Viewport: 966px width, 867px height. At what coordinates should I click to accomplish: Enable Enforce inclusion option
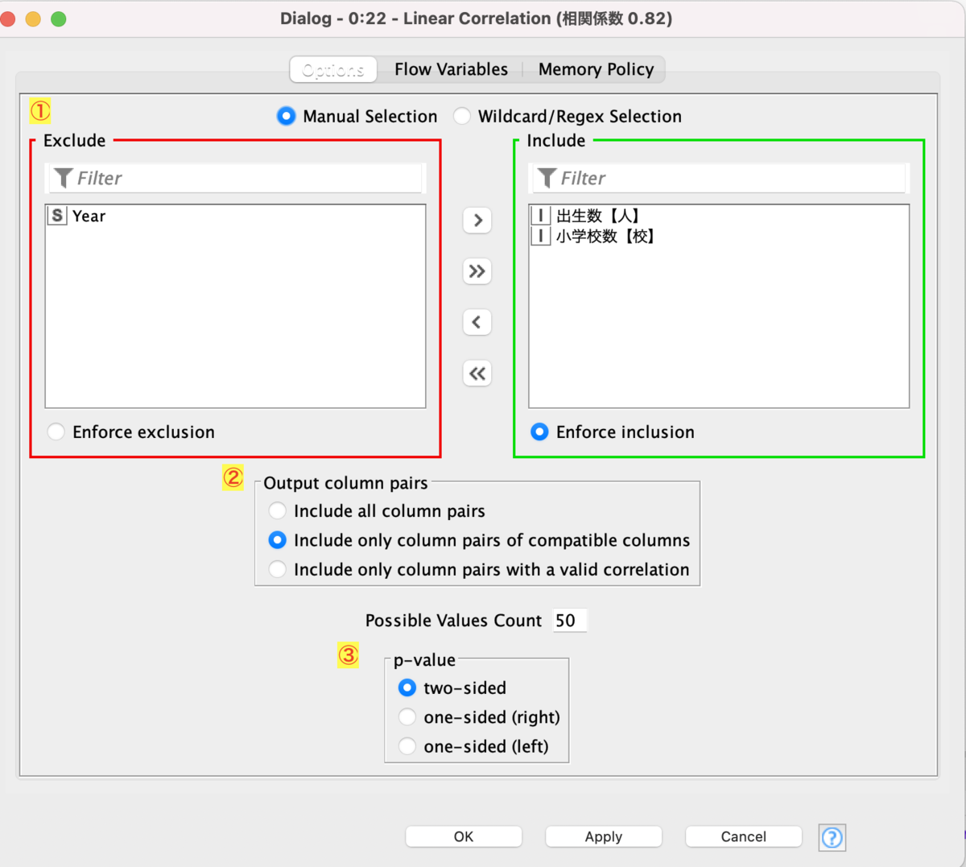click(612, 432)
